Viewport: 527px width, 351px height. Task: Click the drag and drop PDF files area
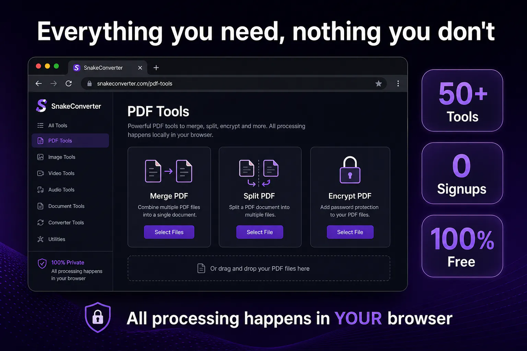[259, 268]
